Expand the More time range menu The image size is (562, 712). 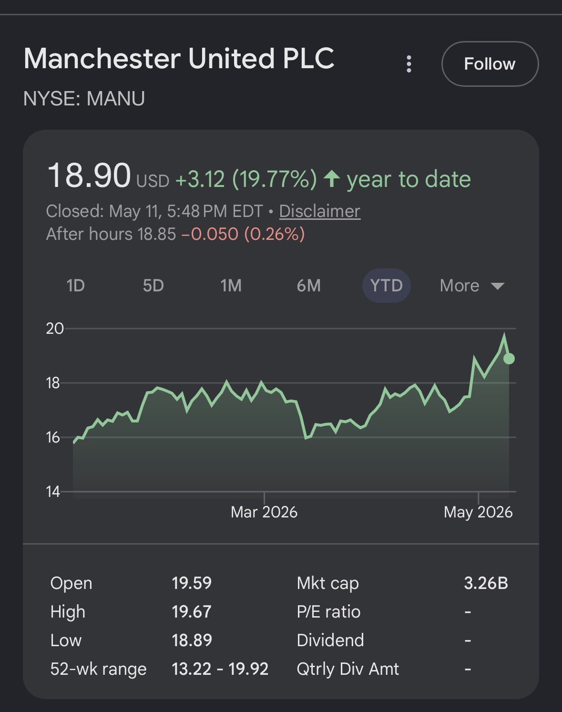(471, 286)
